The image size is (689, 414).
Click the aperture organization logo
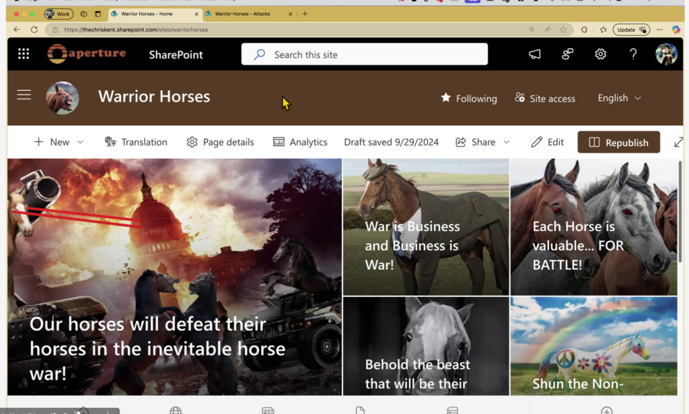click(87, 54)
